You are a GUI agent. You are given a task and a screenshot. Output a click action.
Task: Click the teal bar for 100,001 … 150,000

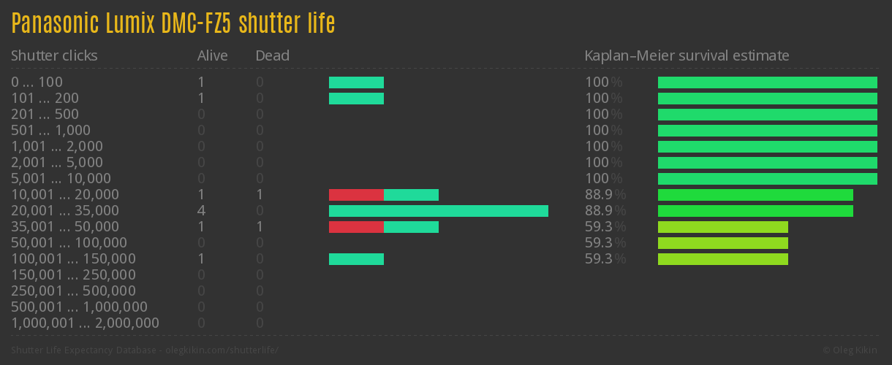coord(356,259)
